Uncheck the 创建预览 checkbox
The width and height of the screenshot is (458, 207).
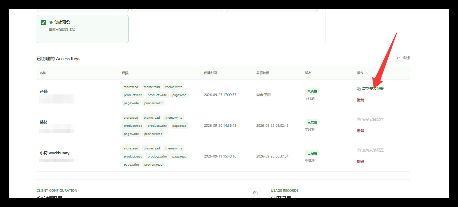(43, 23)
